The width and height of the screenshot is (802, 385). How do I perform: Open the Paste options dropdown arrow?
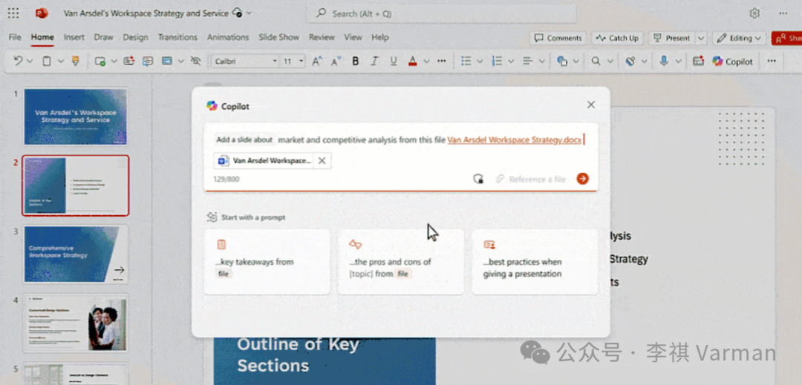(x=60, y=62)
